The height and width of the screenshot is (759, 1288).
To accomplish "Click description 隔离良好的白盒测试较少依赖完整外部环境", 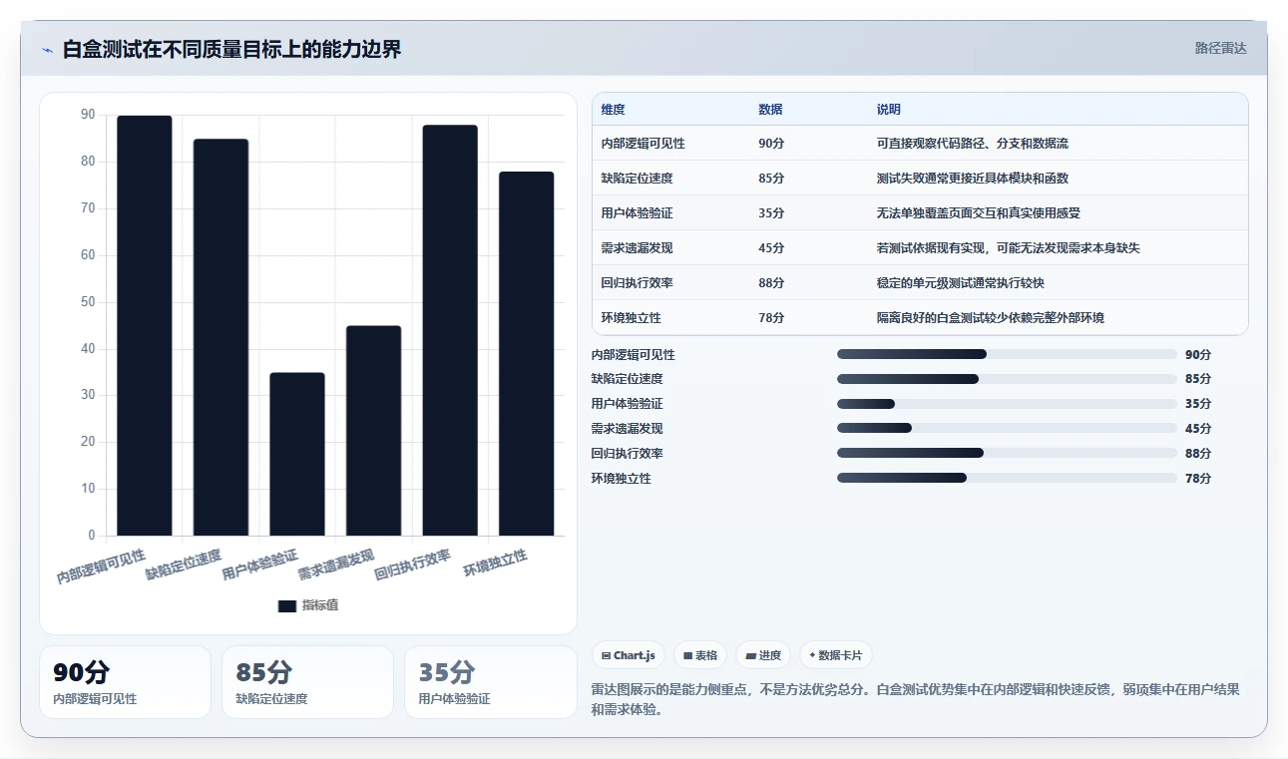I will (x=991, y=318).
